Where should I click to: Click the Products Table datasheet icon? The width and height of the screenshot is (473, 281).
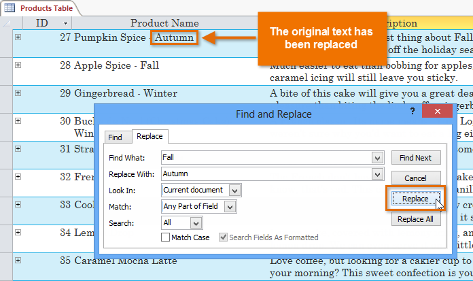(x=10, y=8)
